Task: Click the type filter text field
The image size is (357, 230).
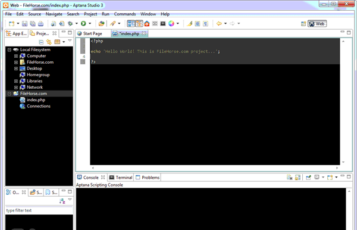Action: tap(39, 210)
